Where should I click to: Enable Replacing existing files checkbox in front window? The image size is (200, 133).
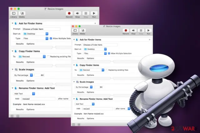[107, 70]
